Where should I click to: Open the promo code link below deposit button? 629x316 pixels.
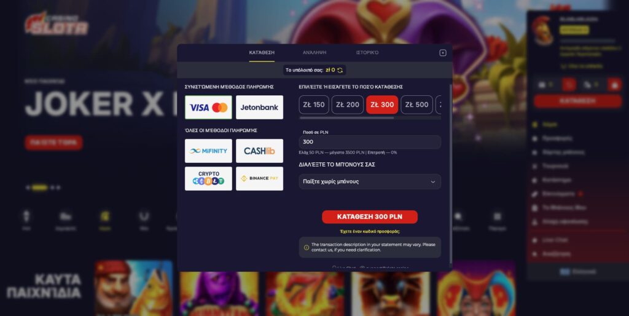(x=369, y=232)
